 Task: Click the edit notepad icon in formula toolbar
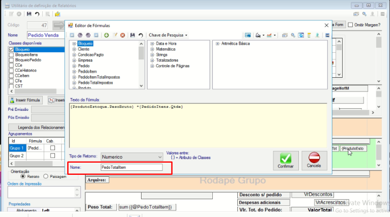115,35
